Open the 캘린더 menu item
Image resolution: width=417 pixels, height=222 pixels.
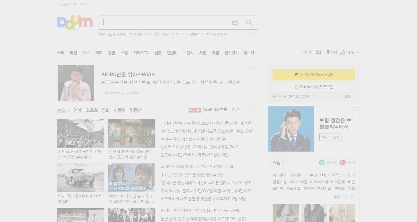(x=172, y=53)
